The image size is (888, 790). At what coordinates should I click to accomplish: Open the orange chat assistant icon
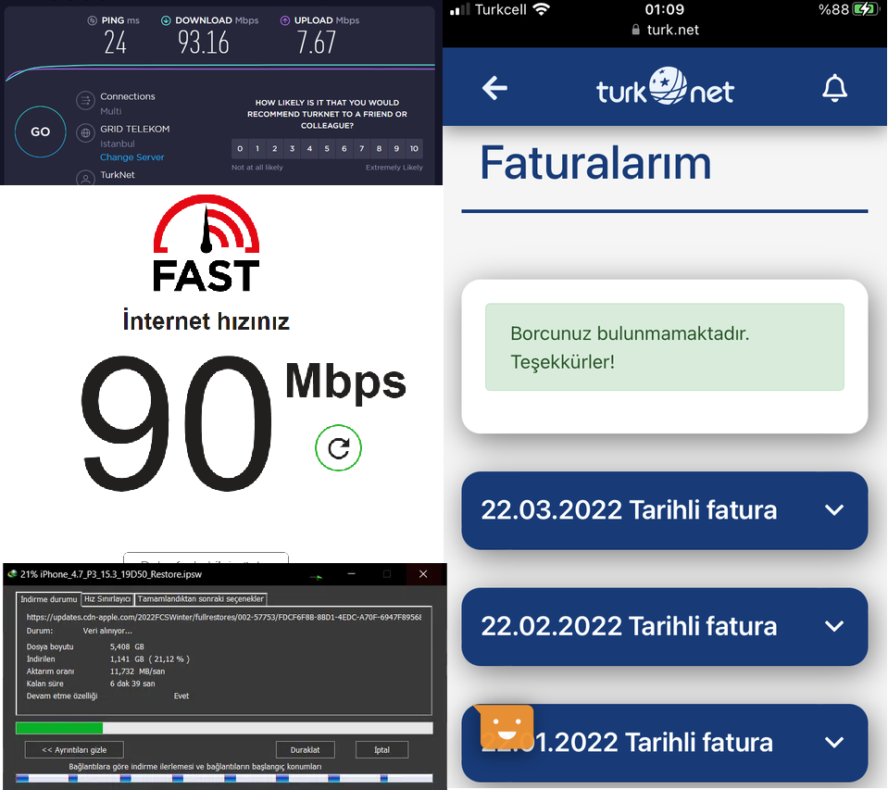tap(506, 727)
